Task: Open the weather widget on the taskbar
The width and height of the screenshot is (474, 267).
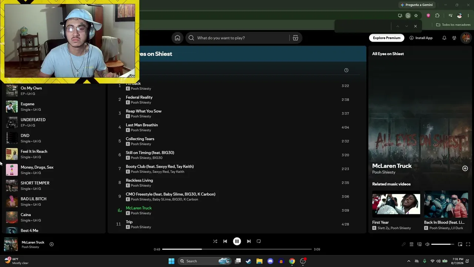Action: point(17,261)
